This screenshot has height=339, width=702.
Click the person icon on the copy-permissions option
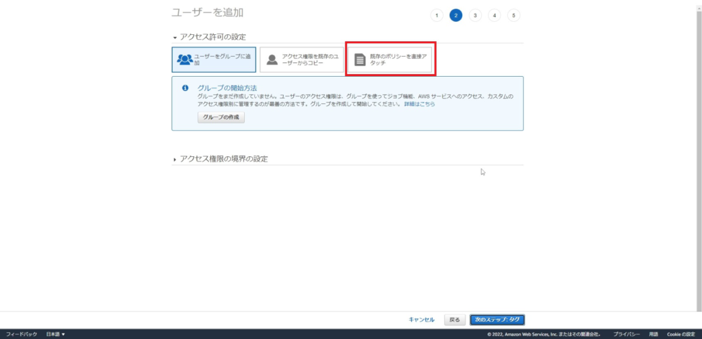[x=272, y=60]
